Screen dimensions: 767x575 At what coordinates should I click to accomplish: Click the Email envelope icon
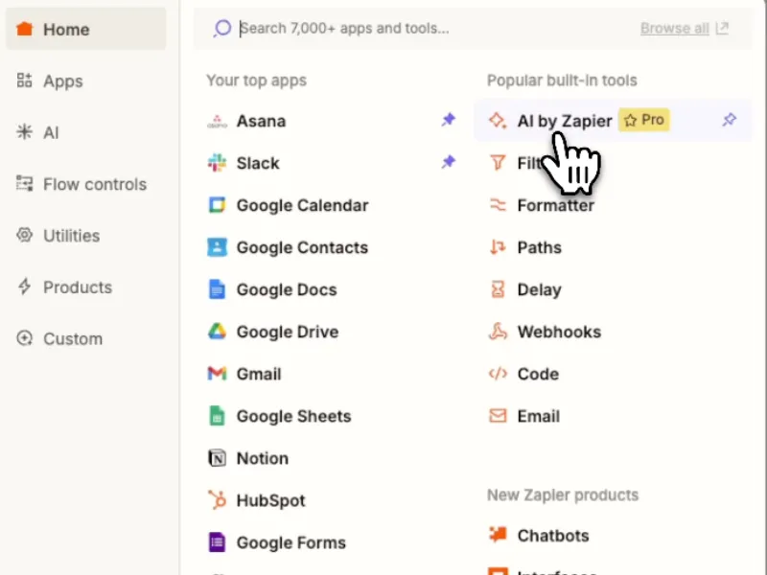[x=498, y=416]
